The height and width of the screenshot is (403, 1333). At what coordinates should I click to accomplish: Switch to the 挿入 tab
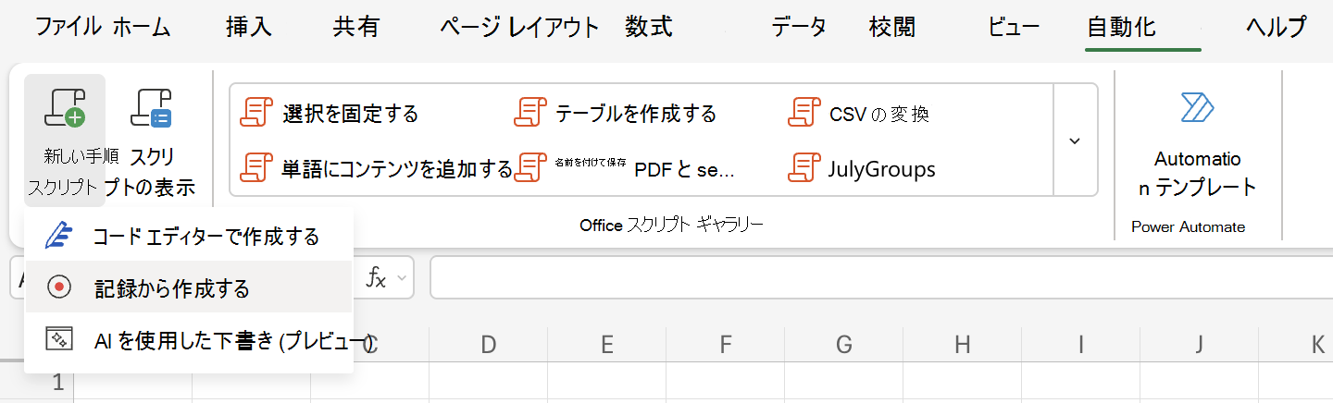click(x=249, y=27)
